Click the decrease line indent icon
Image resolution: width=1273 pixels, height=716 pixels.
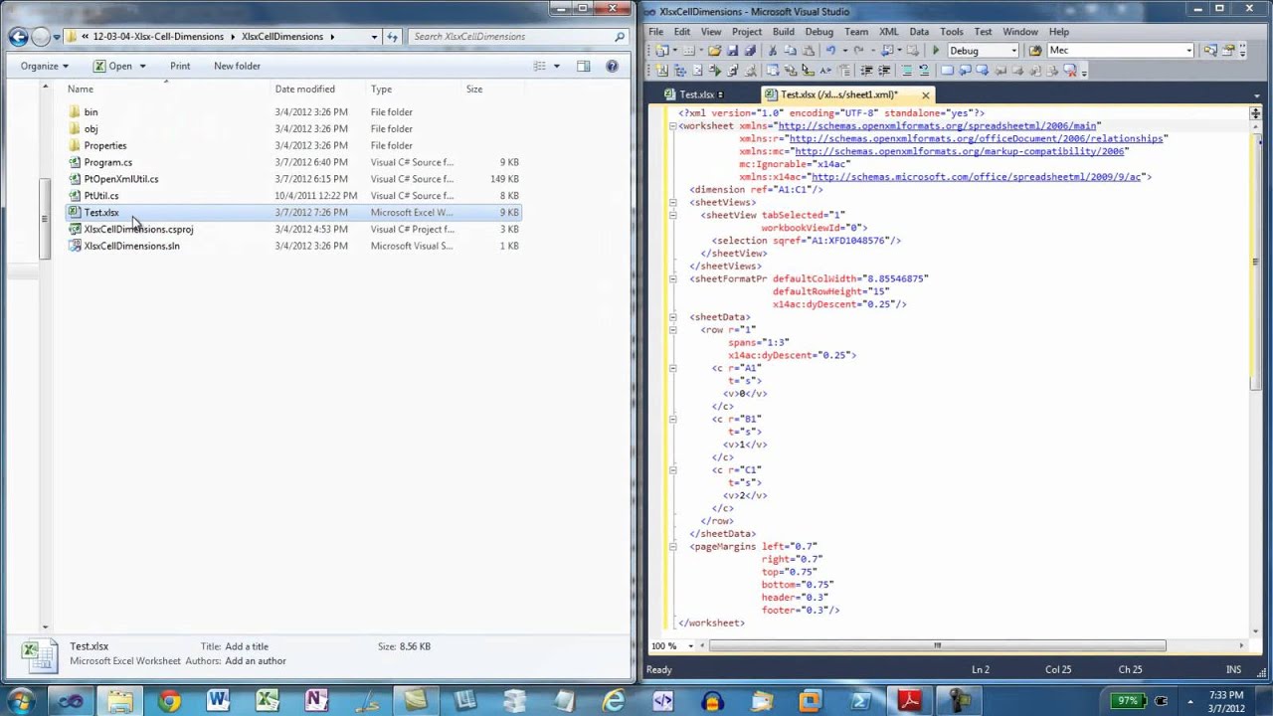[x=866, y=71]
